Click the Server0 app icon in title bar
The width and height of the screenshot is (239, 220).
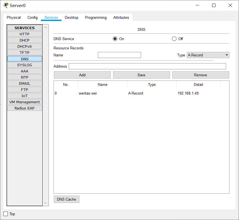(x=6, y=5)
